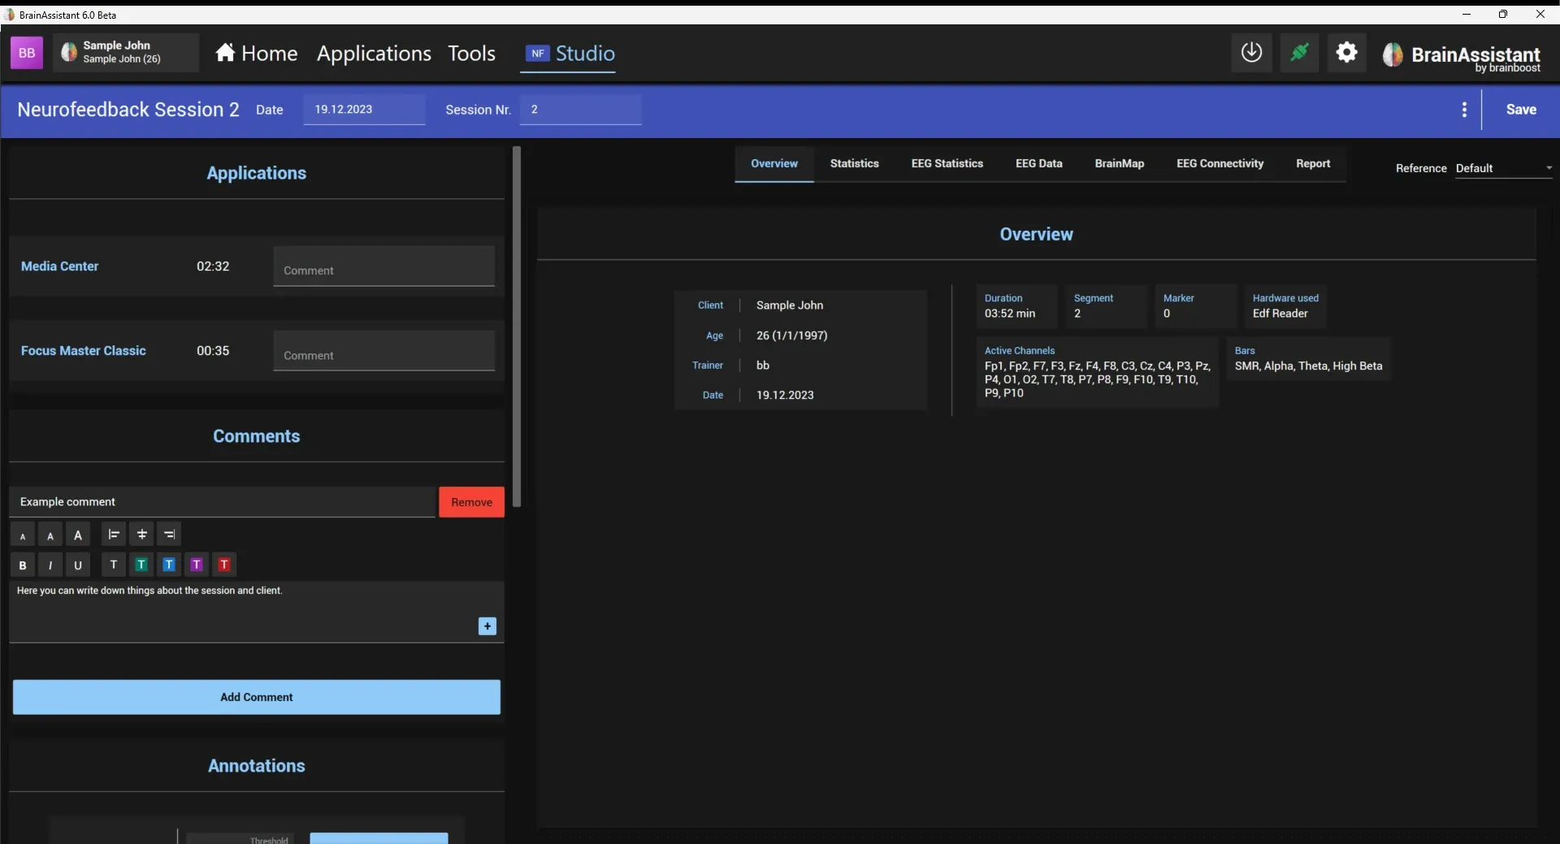Click the green plug connection icon
This screenshot has width=1560, height=844.
1299,53
